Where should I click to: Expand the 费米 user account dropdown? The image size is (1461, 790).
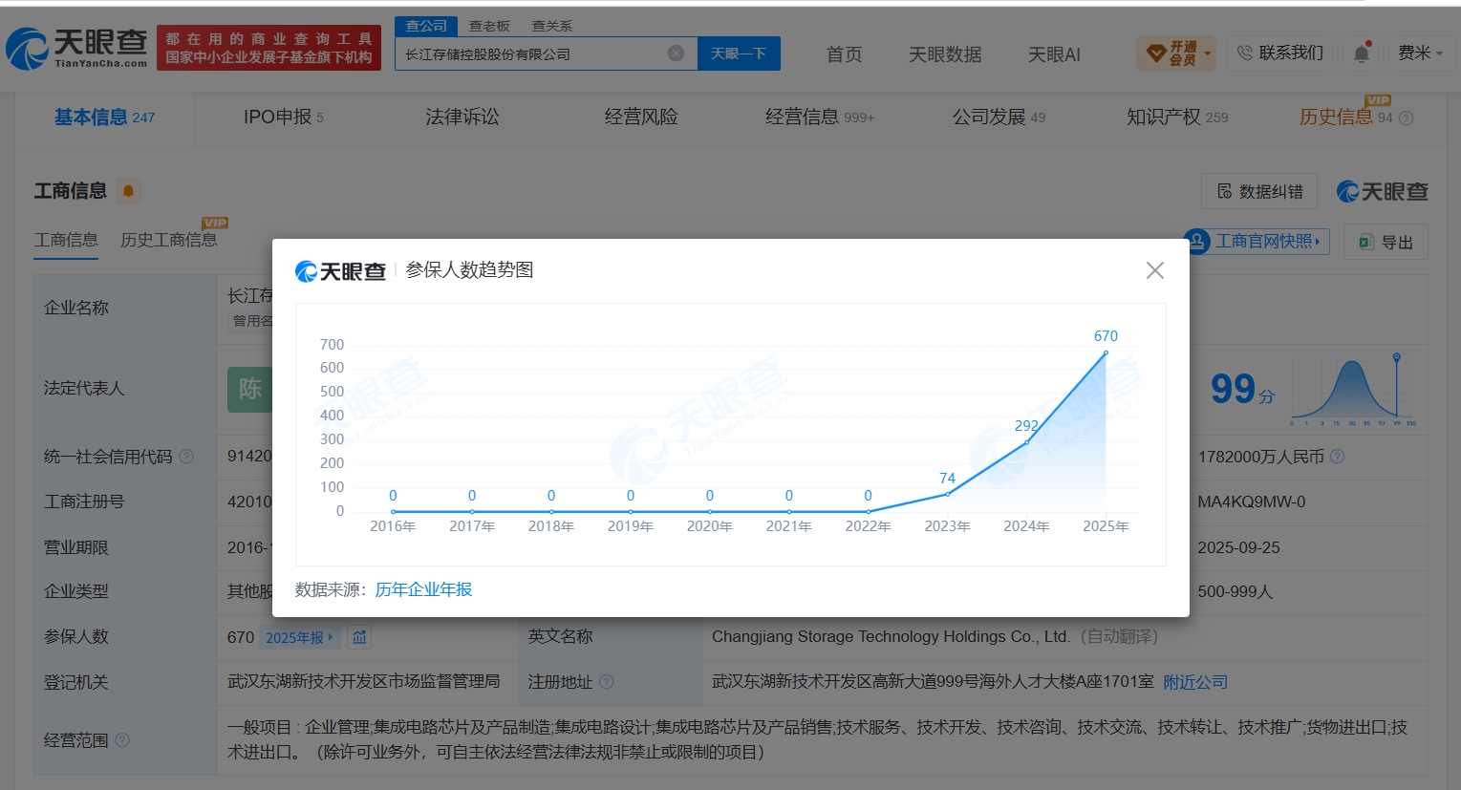1421,53
